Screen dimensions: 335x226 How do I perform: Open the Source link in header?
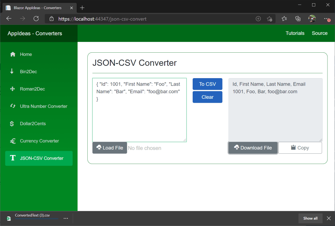(x=320, y=33)
